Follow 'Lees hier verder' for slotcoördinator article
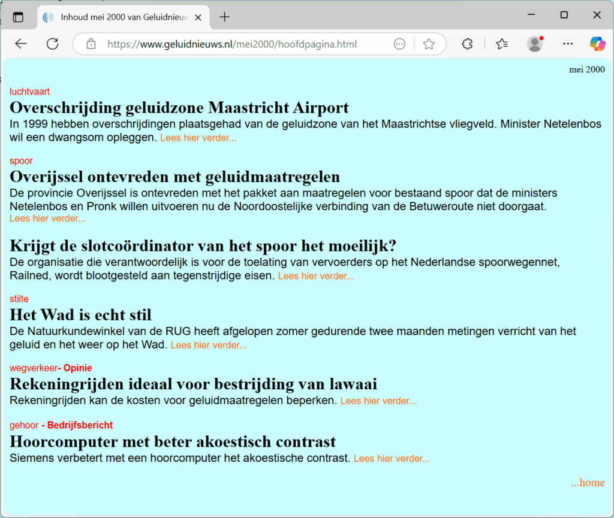The width and height of the screenshot is (614, 518). pos(316,276)
